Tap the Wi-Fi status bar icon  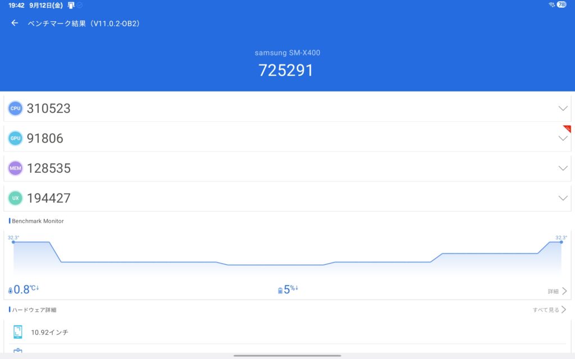(x=551, y=4)
